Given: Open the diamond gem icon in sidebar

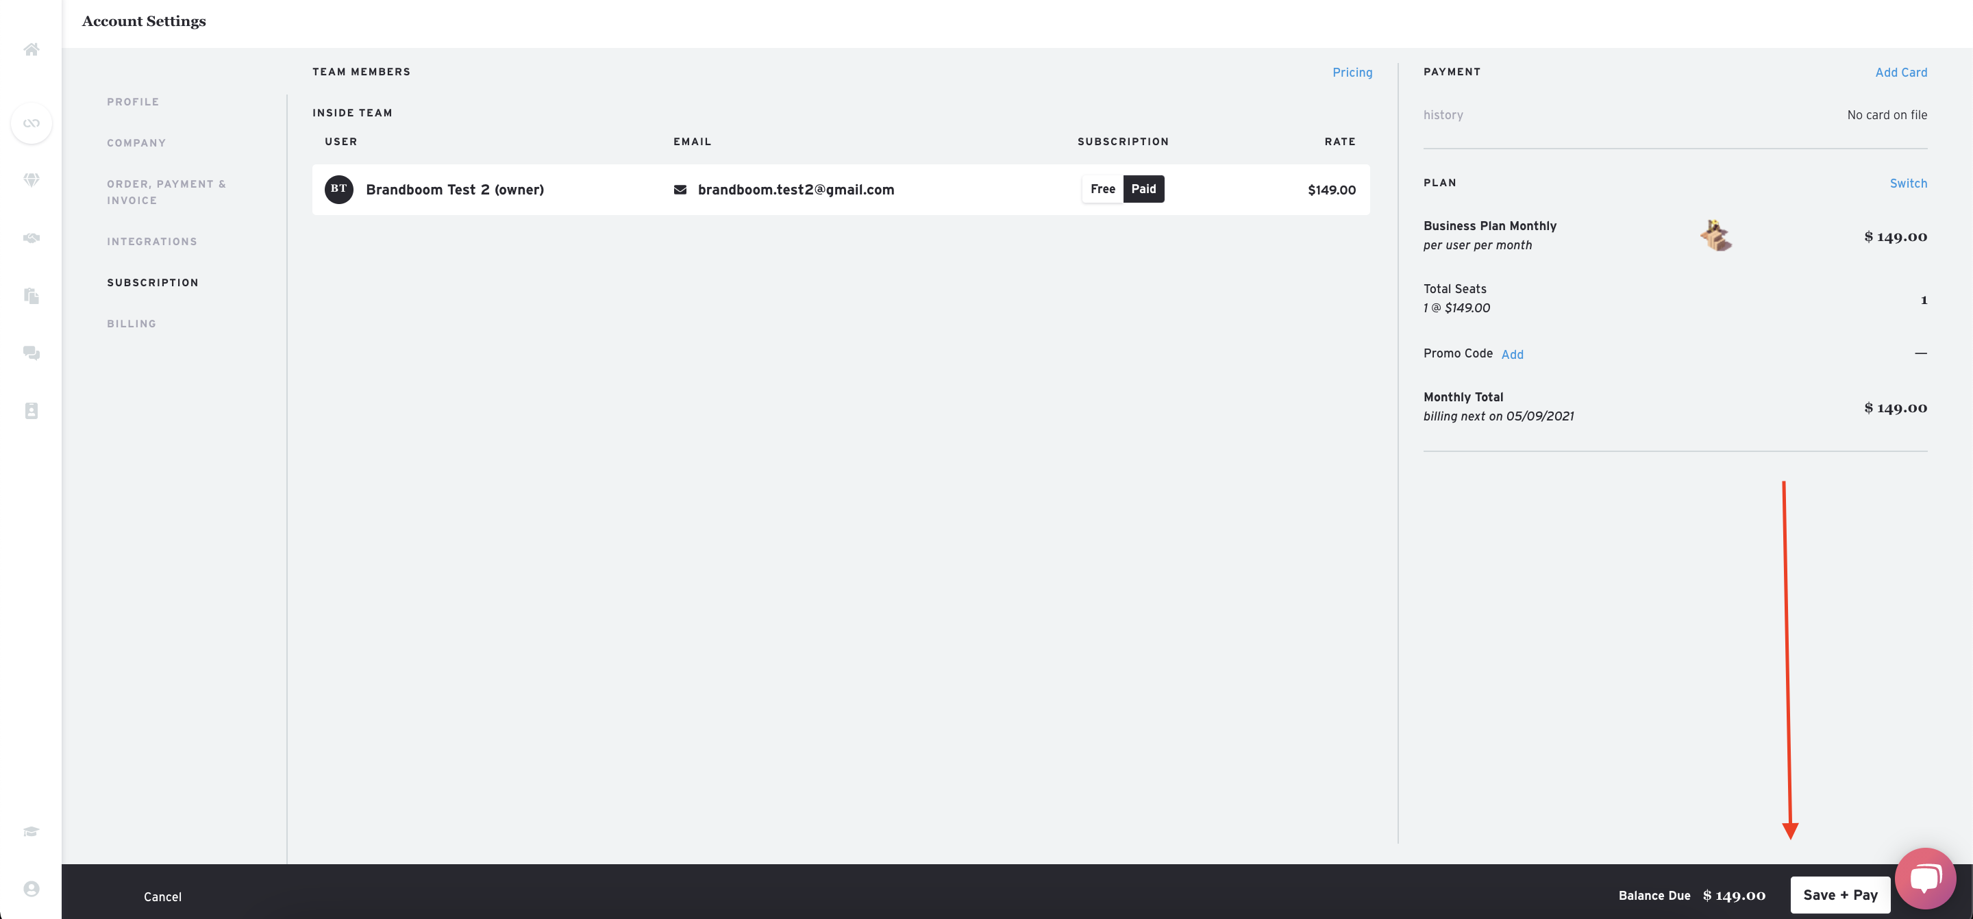Looking at the screenshot, I should click(x=32, y=180).
